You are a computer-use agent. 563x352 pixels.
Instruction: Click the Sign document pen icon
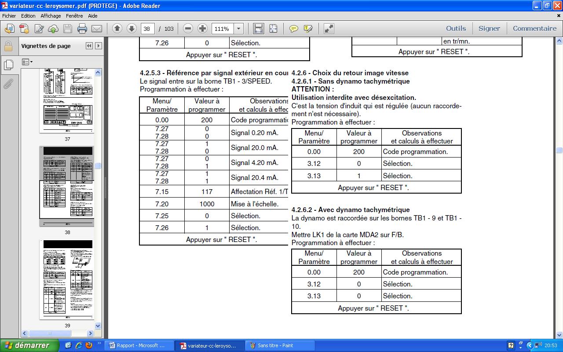(x=39, y=29)
